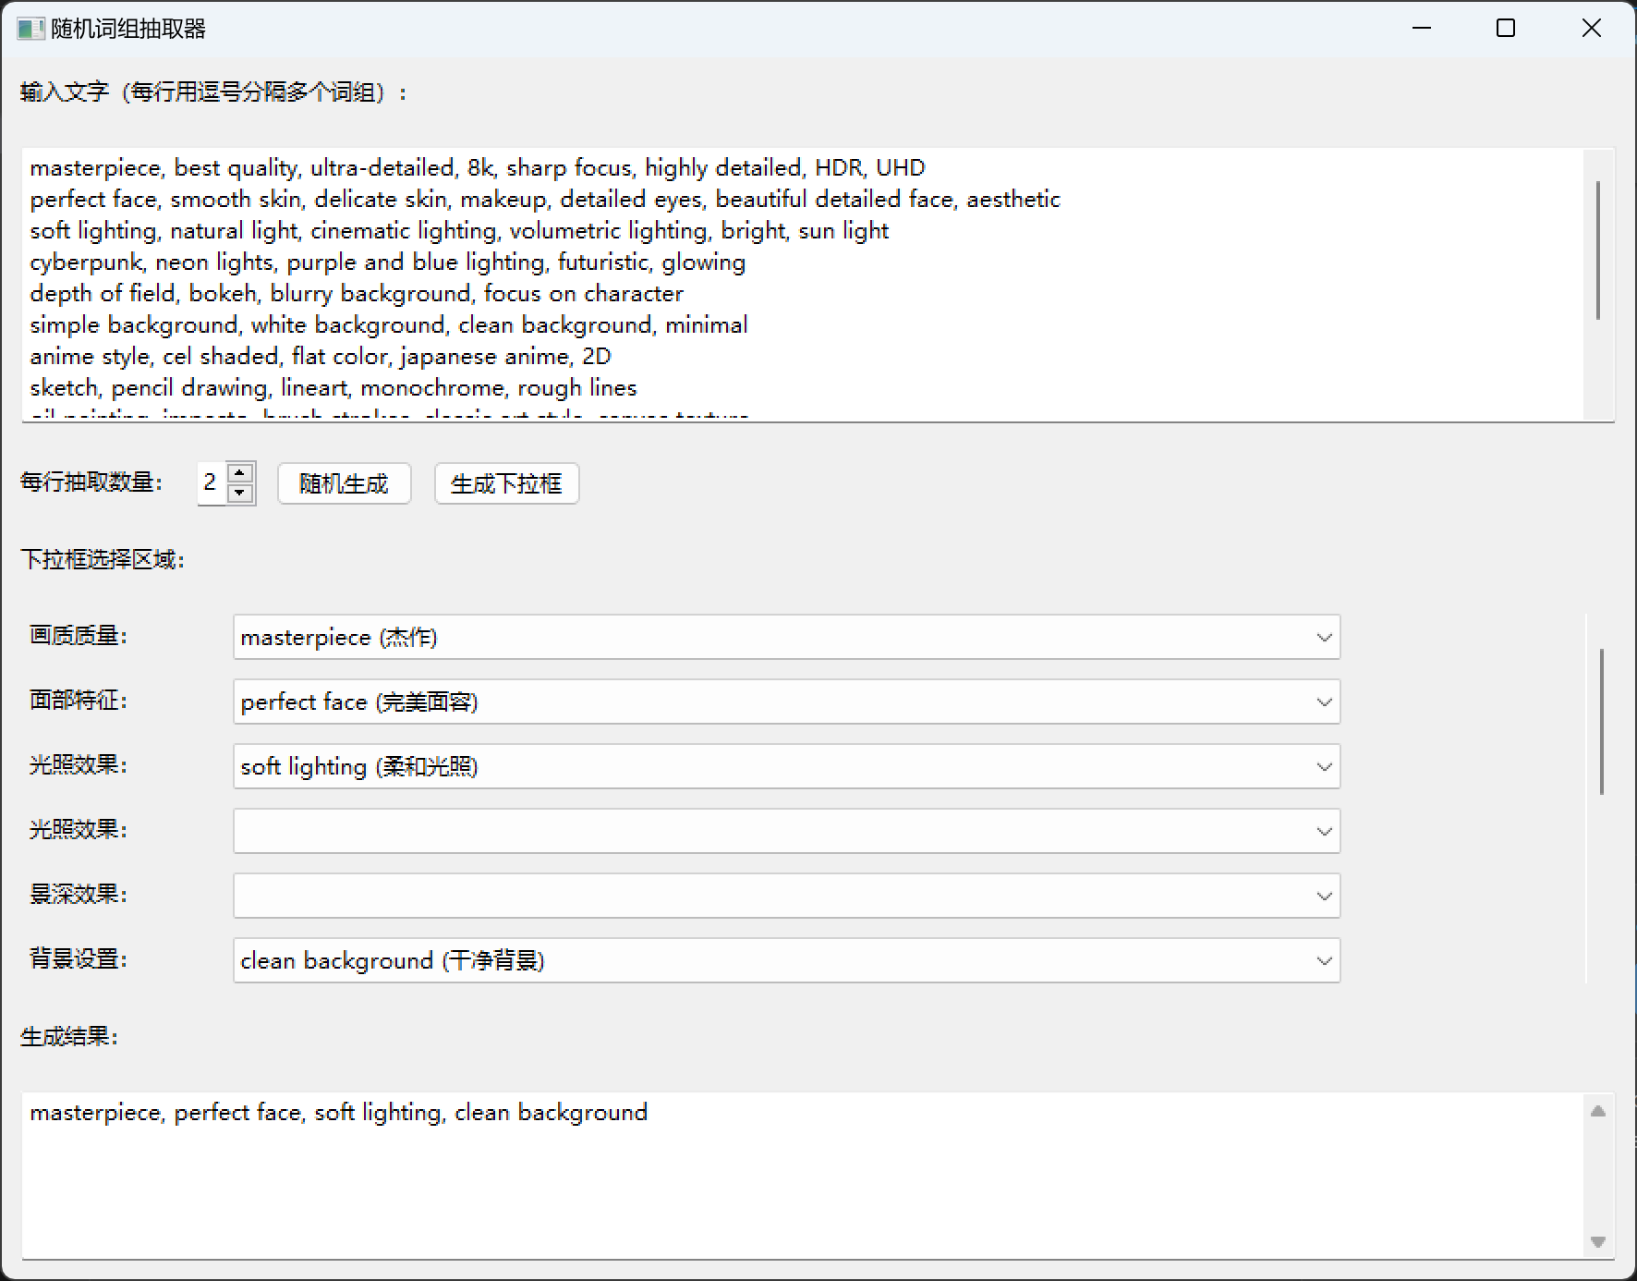Open the 画质质量 dropdown
The image size is (1637, 1281).
[x=786, y=637]
